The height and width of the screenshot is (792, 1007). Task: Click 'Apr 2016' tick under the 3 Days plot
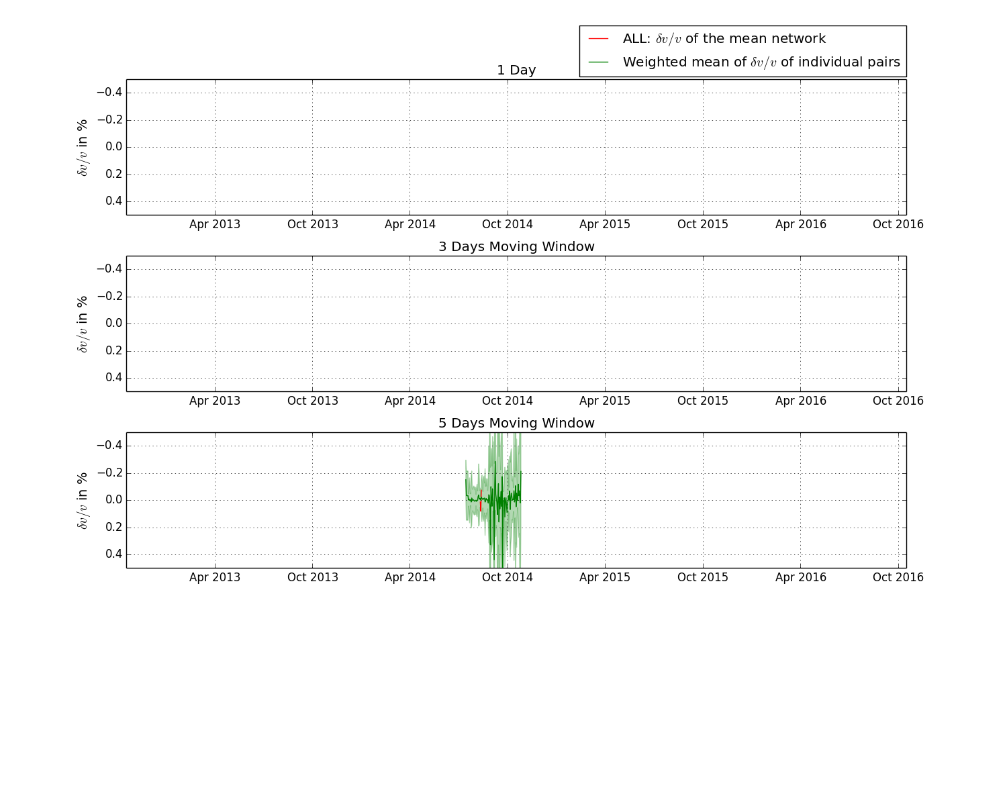[x=800, y=401]
